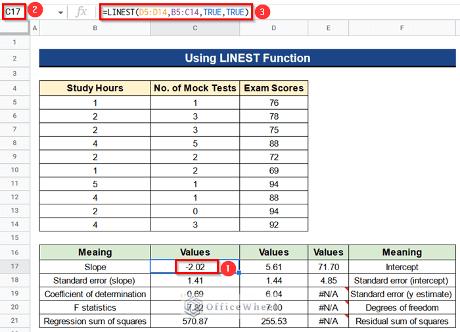
Task: Select 'Standard error (intercept)' cell
Action: pos(402,280)
